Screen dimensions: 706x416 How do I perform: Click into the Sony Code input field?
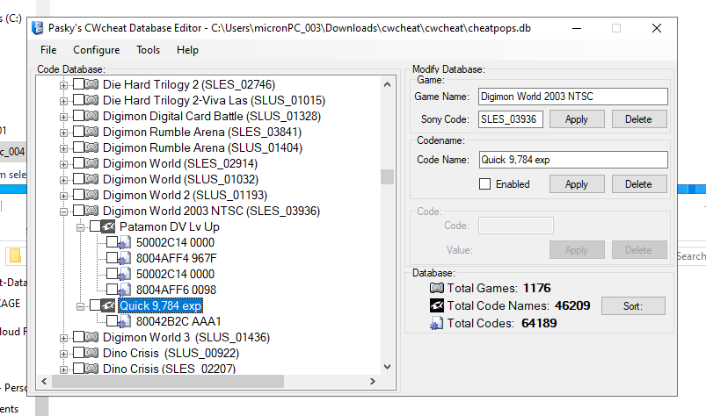[x=511, y=119]
